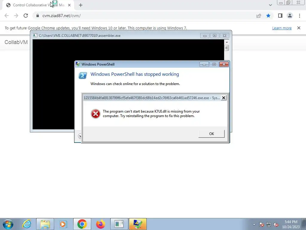Open the clock showing 5:44 PM

pos(291,224)
